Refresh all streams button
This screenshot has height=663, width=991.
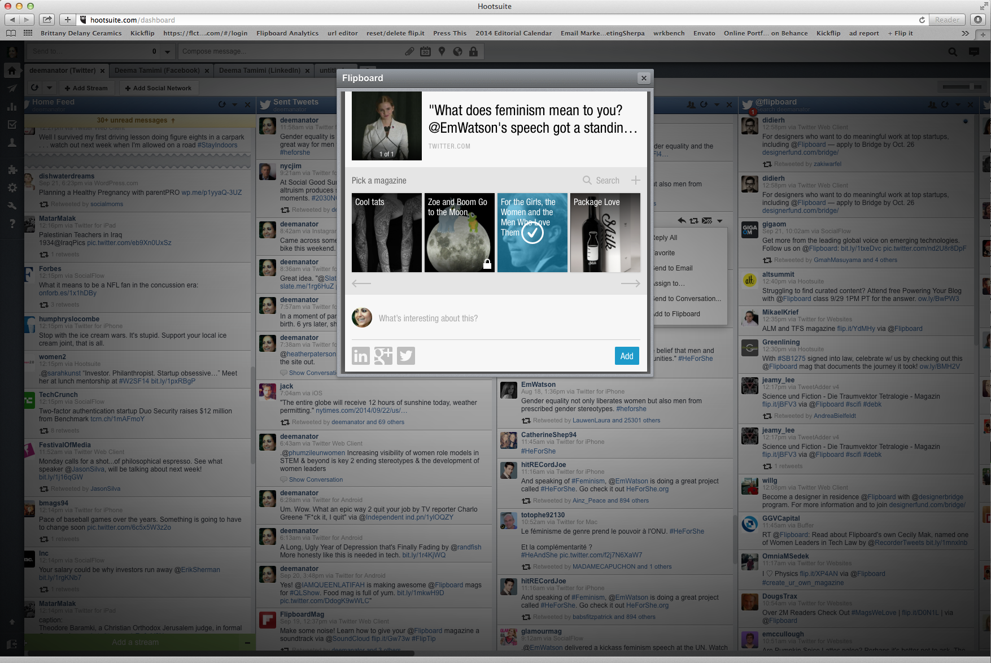click(x=34, y=88)
